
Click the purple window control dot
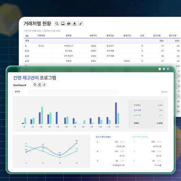(x=168, y=69)
